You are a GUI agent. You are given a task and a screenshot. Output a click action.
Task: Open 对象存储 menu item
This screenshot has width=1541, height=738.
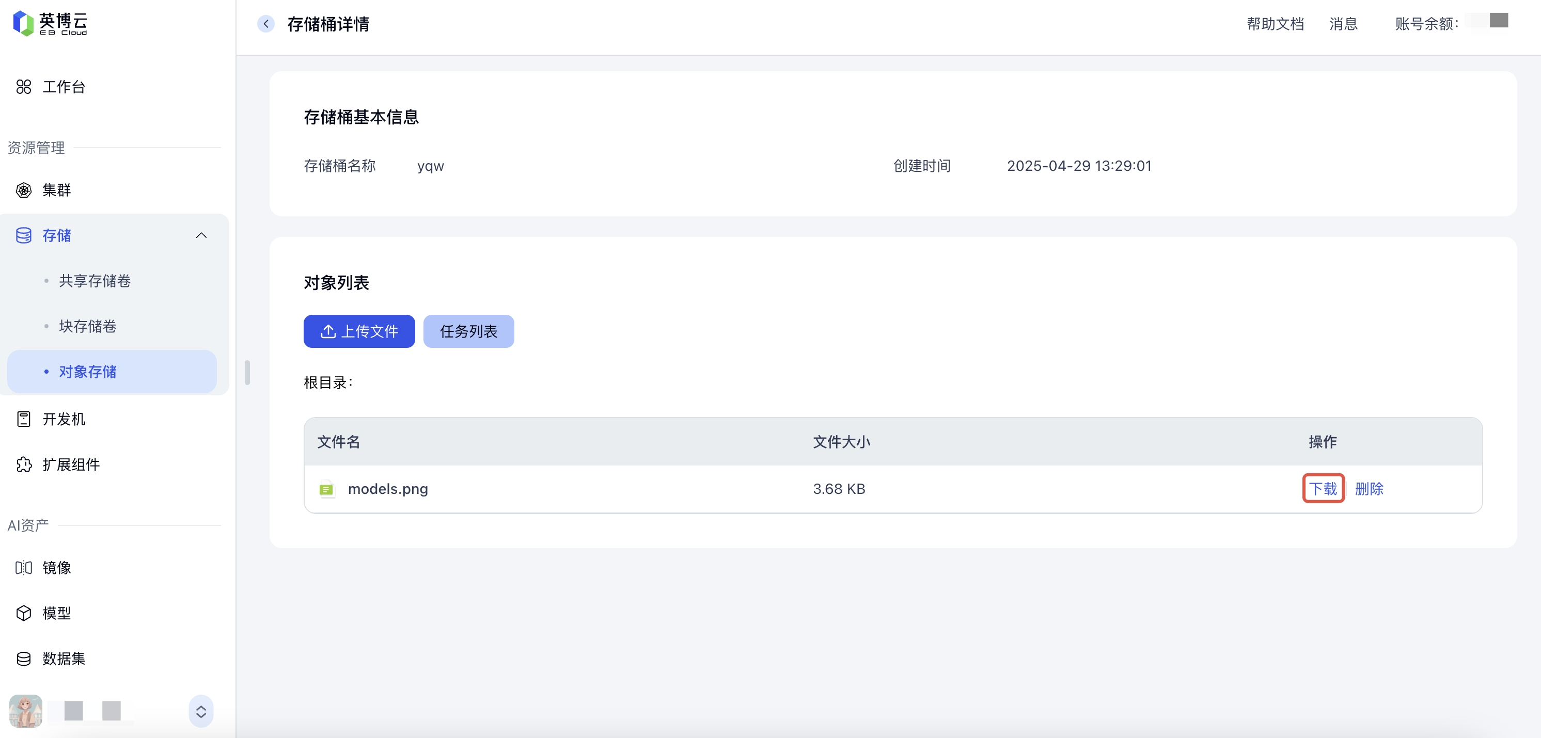click(87, 372)
